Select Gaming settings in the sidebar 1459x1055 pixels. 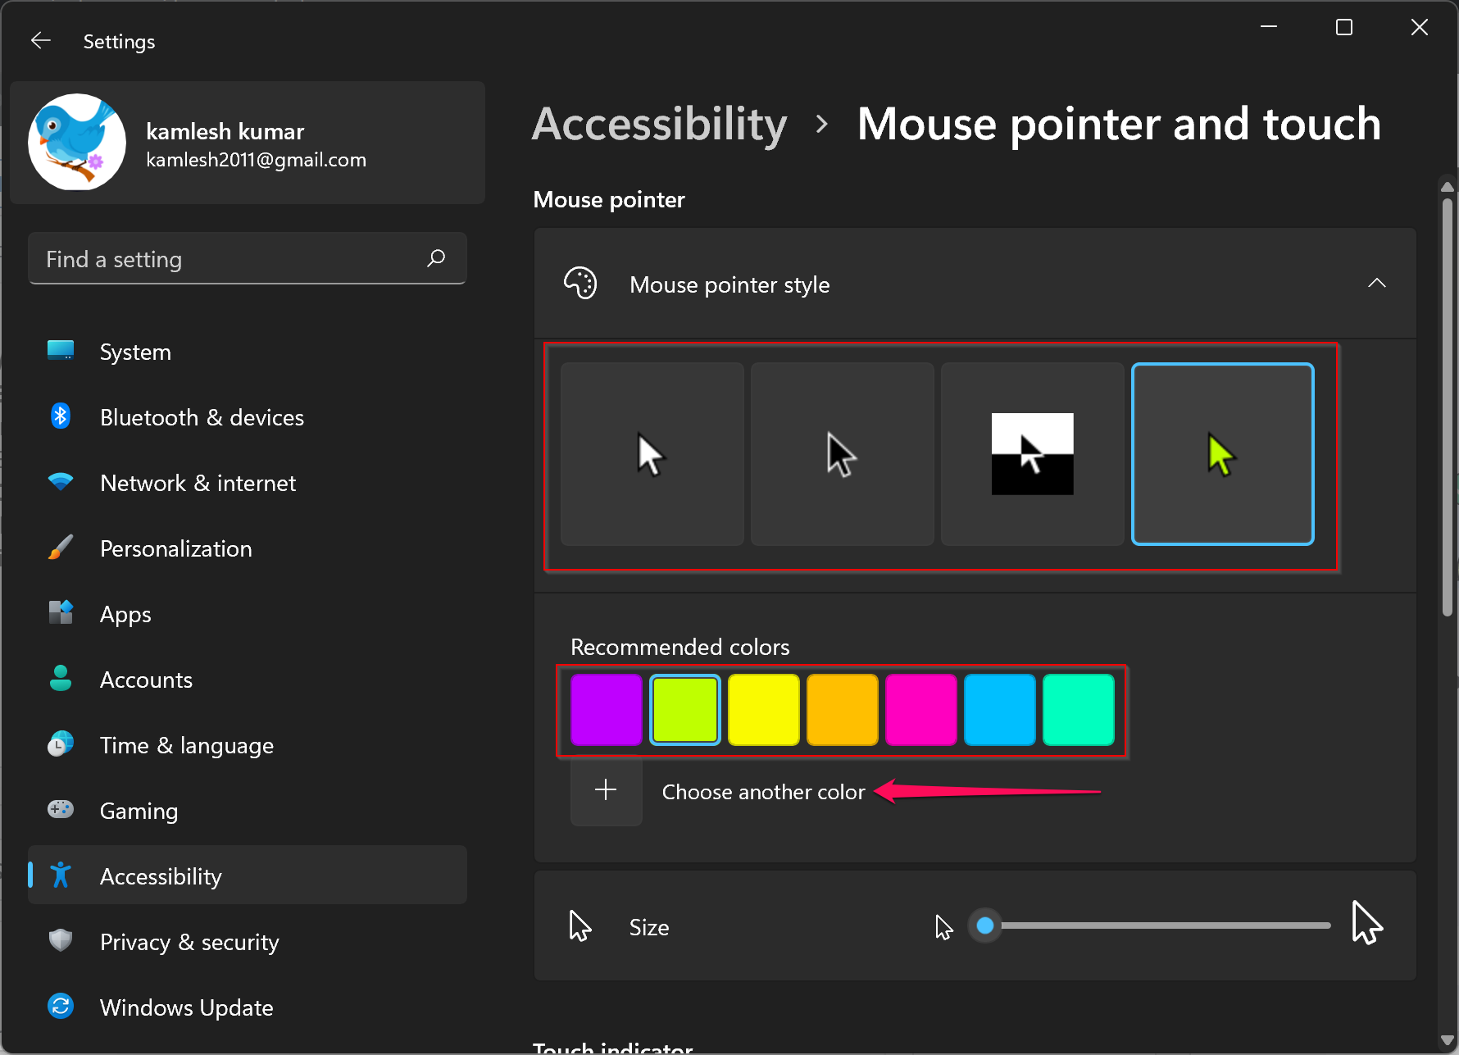click(139, 810)
